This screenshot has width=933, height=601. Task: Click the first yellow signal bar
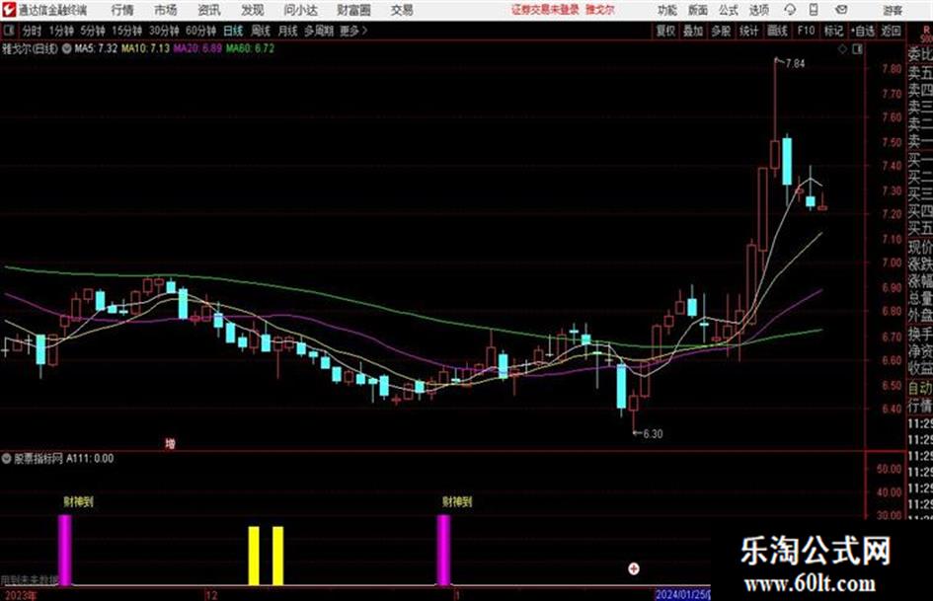254,556
